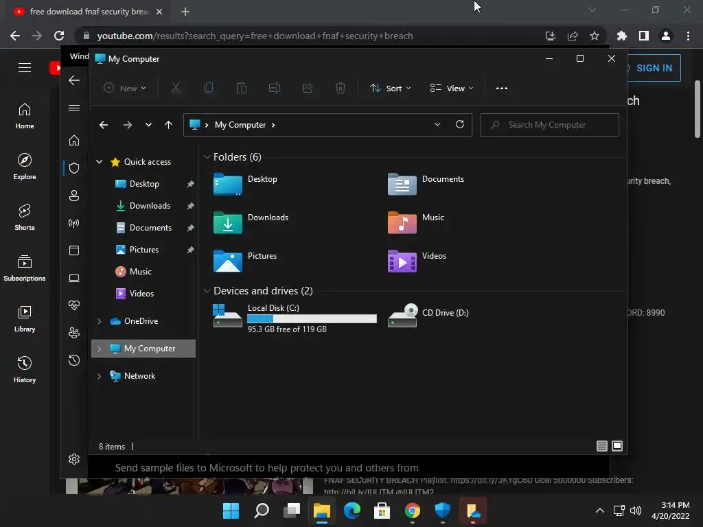Collapse the Folders (6) group
The width and height of the screenshot is (703, 527).
207,157
